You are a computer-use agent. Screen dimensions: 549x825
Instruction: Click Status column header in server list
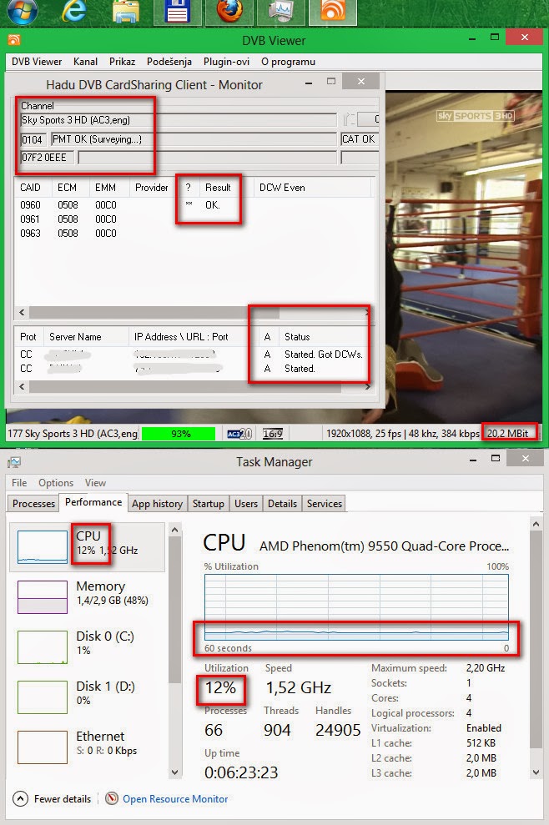(x=297, y=337)
